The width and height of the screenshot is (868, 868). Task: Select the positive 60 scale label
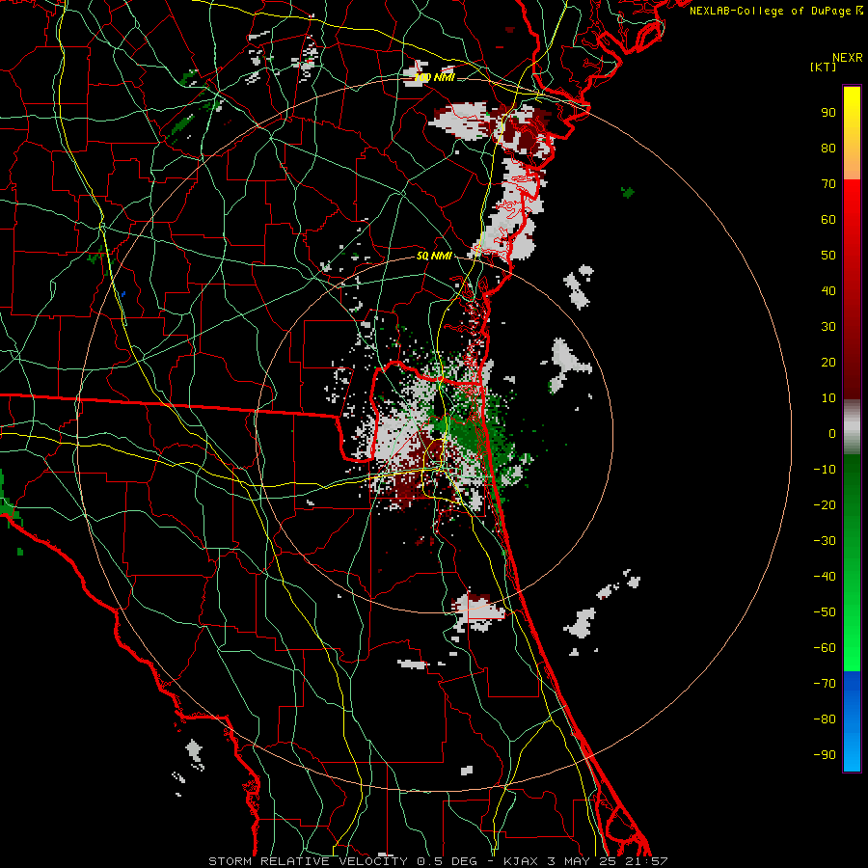pos(828,219)
